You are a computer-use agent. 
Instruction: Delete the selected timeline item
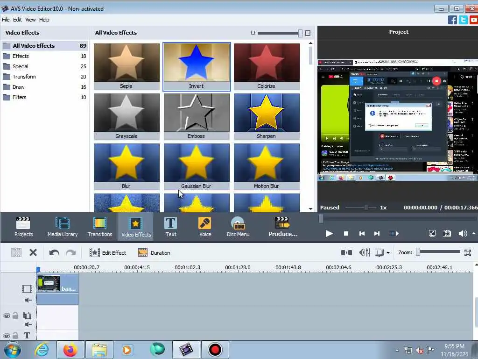(x=33, y=252)
